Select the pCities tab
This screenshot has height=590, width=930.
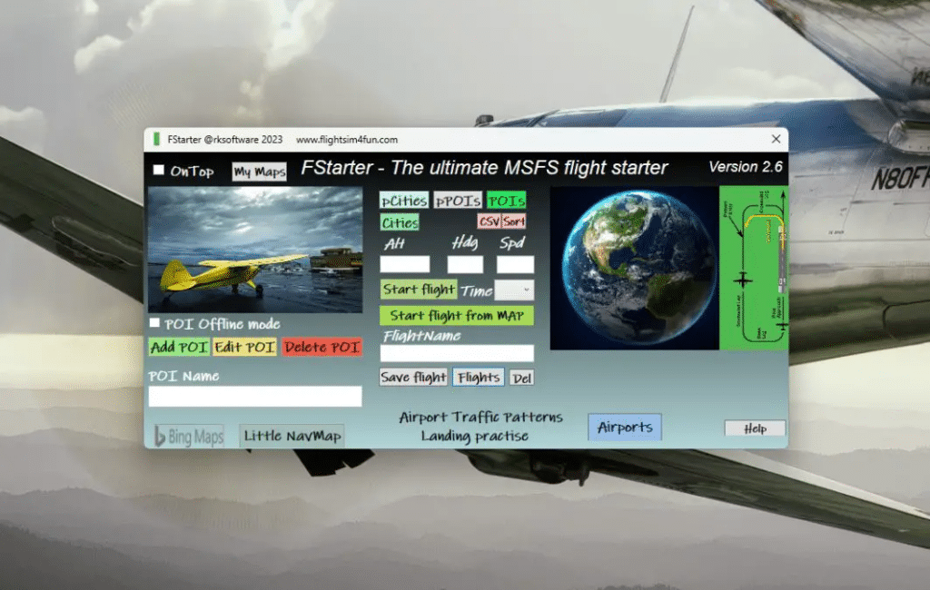(404, 201)
